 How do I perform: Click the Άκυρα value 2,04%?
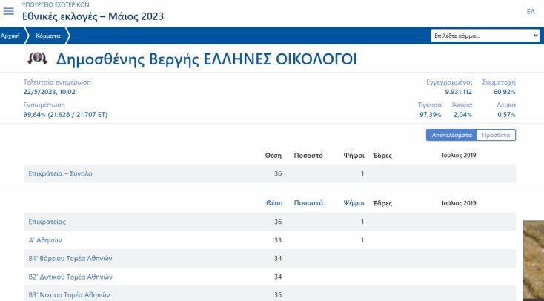462,115
